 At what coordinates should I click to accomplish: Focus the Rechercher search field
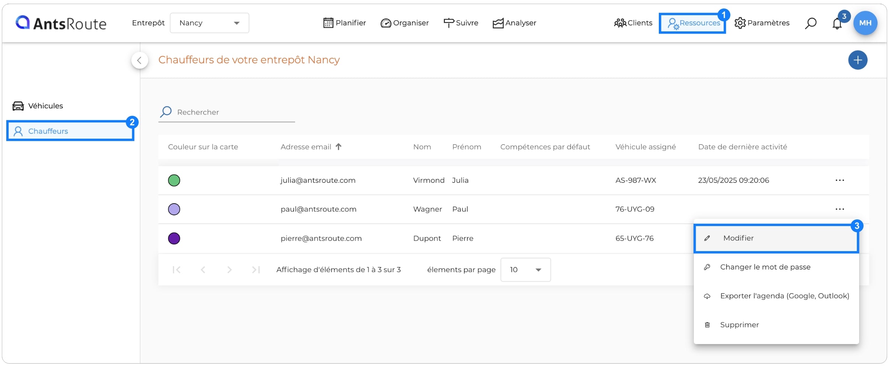(x=226, y=112)
